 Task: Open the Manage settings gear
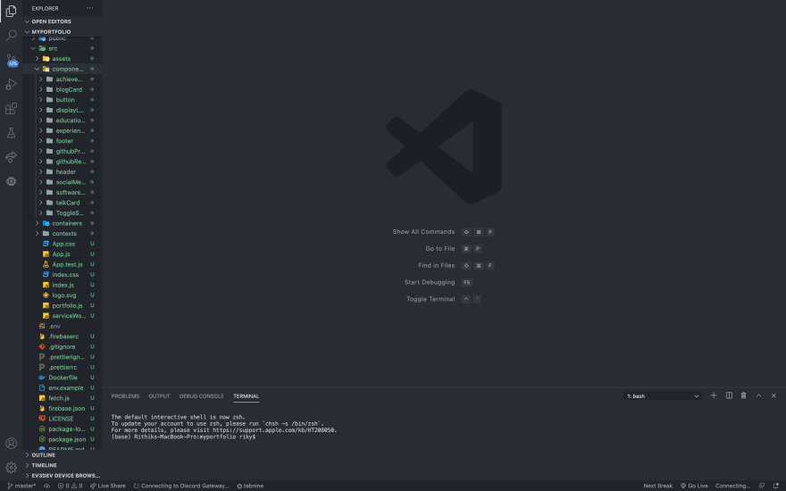(11, 468)
